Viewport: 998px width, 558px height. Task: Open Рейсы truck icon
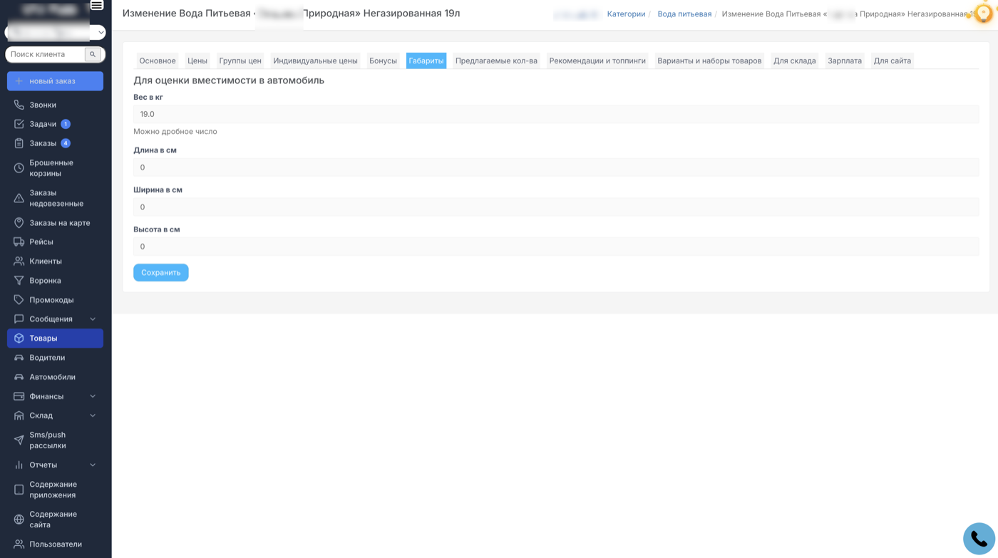point(19,242)
